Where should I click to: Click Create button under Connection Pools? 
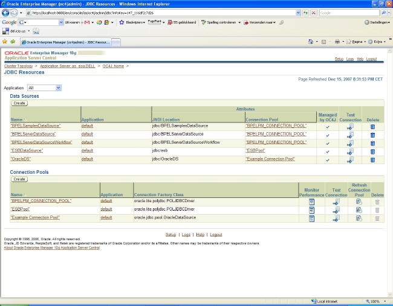pyautogui.click(x=19, y=179)
